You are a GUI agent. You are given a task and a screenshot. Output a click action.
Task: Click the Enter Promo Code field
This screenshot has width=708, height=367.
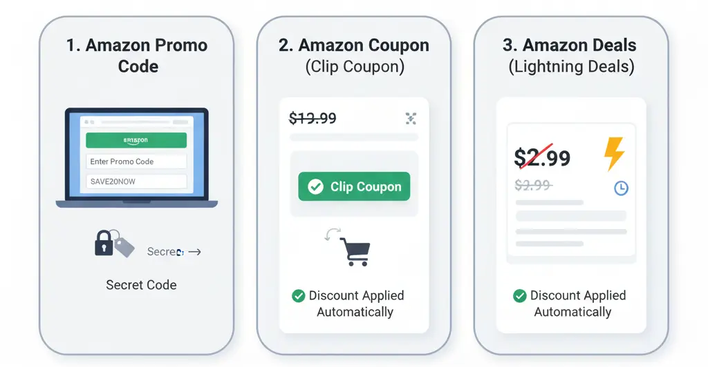(x=136, y=161)
